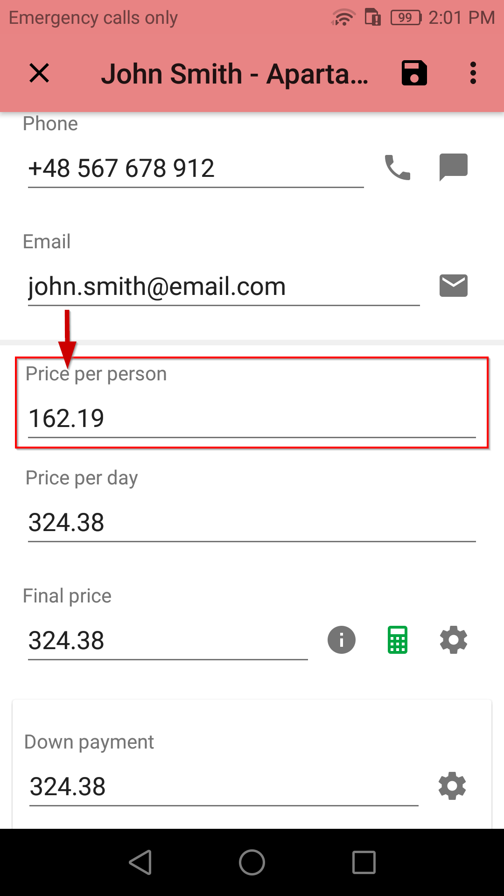This screenshot has width=504, height=896.
Task: Open down payment settings gear
Action: pyautogui.click(x=452, y=786)
